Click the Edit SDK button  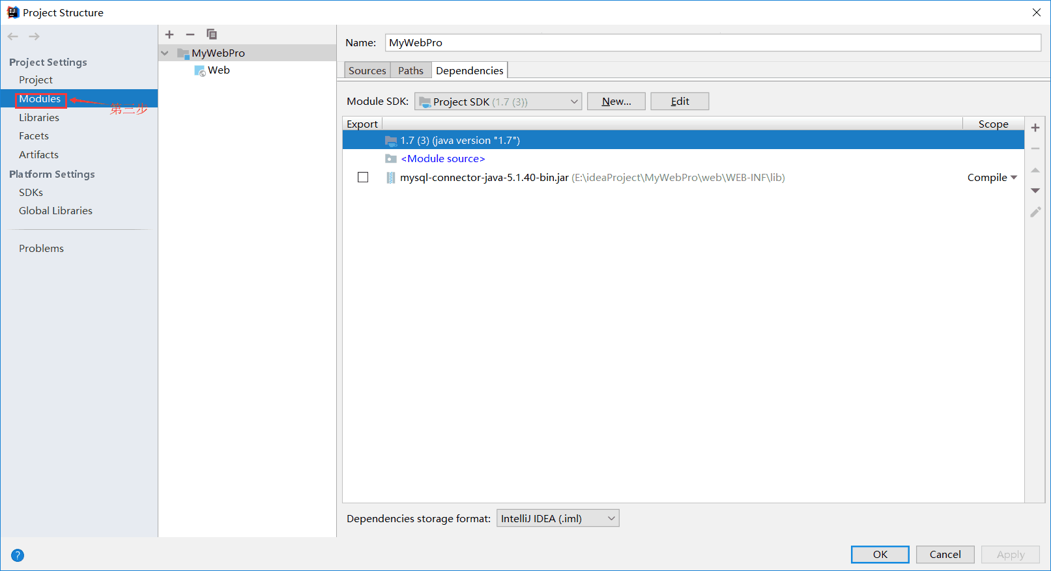pyautogui.click(x=680, y=102)
